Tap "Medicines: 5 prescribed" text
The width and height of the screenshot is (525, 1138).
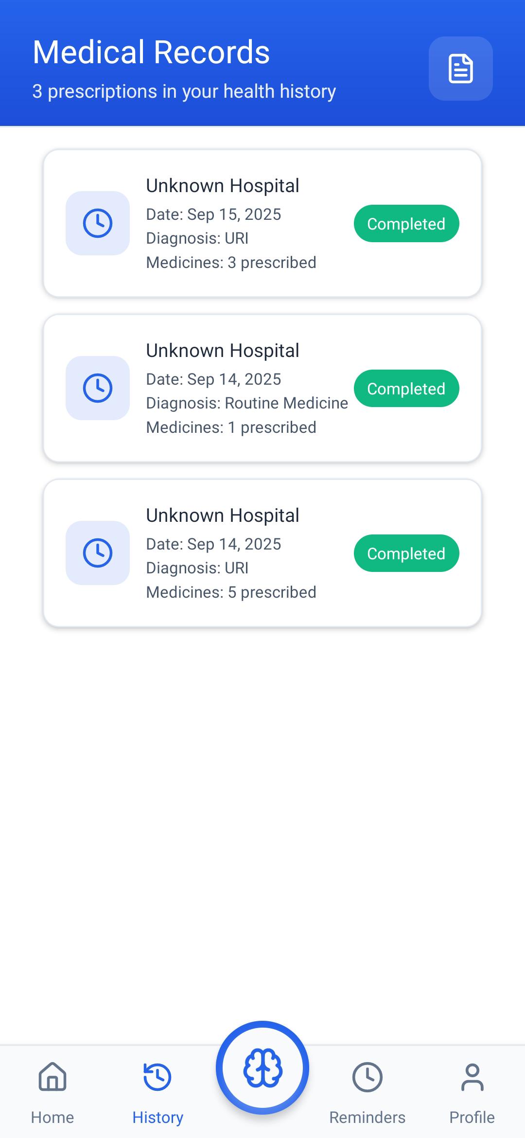tap(231, 592)
